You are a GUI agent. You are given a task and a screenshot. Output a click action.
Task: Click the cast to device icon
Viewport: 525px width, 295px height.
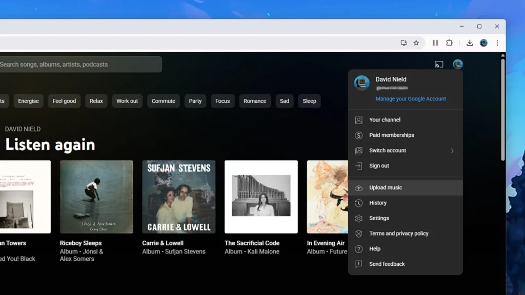pyautogui.click(x=439, y=64)
